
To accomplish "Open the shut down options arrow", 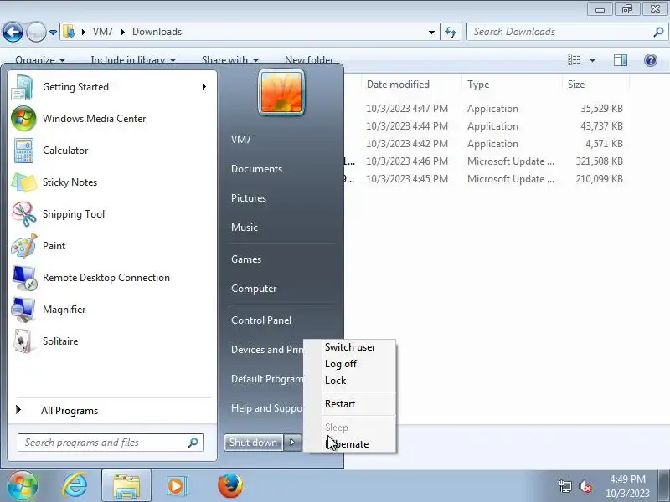I will click(292, 443).
